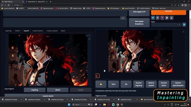Click the blue arrow read-prompt icon under Generate
The image size is (191, 107).
[153, 18]
